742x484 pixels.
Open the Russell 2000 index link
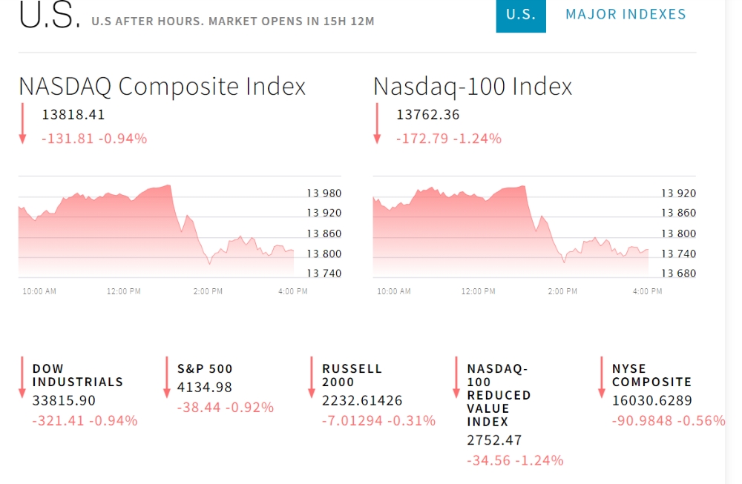coord(352,375)
